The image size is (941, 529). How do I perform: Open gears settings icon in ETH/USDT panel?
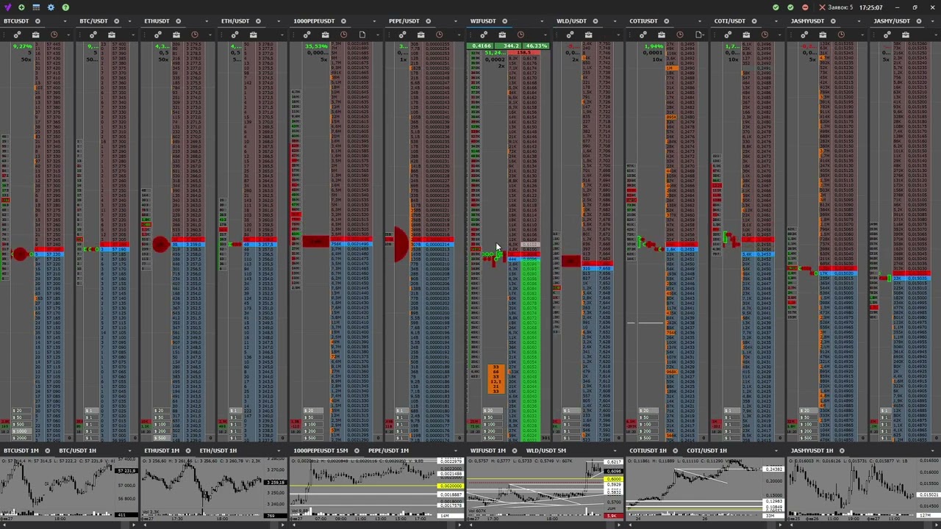point(235,35)
